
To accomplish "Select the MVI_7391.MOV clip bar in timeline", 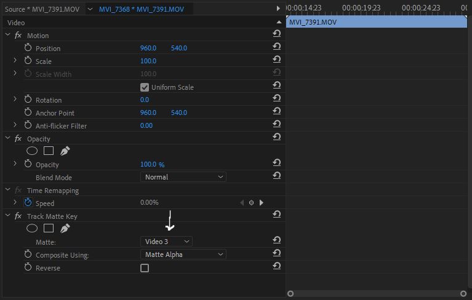I will (376, 22).
